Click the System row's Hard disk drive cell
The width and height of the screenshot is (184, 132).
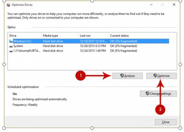(x=53, y=46)
